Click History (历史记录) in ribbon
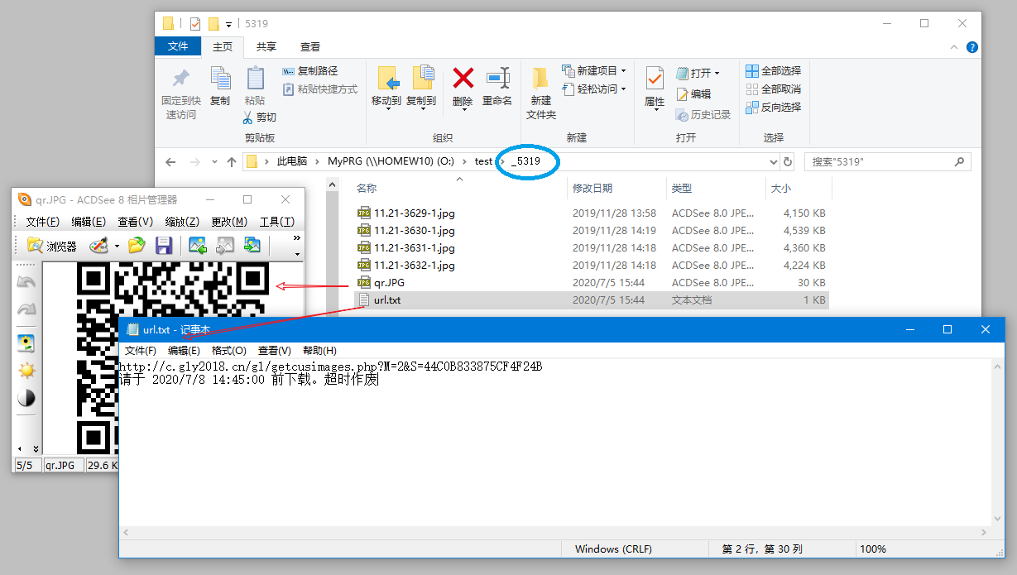 click(x=703, y=115)
